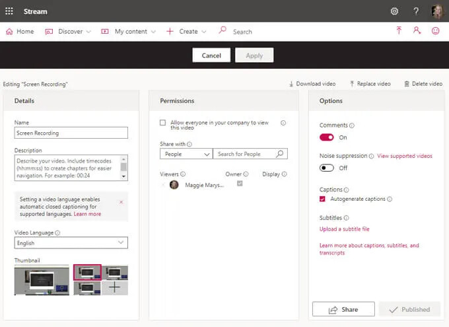This screenshot has height=327, width=449.
Task: Open the Share with People dropdown
Action: point(186,154)
